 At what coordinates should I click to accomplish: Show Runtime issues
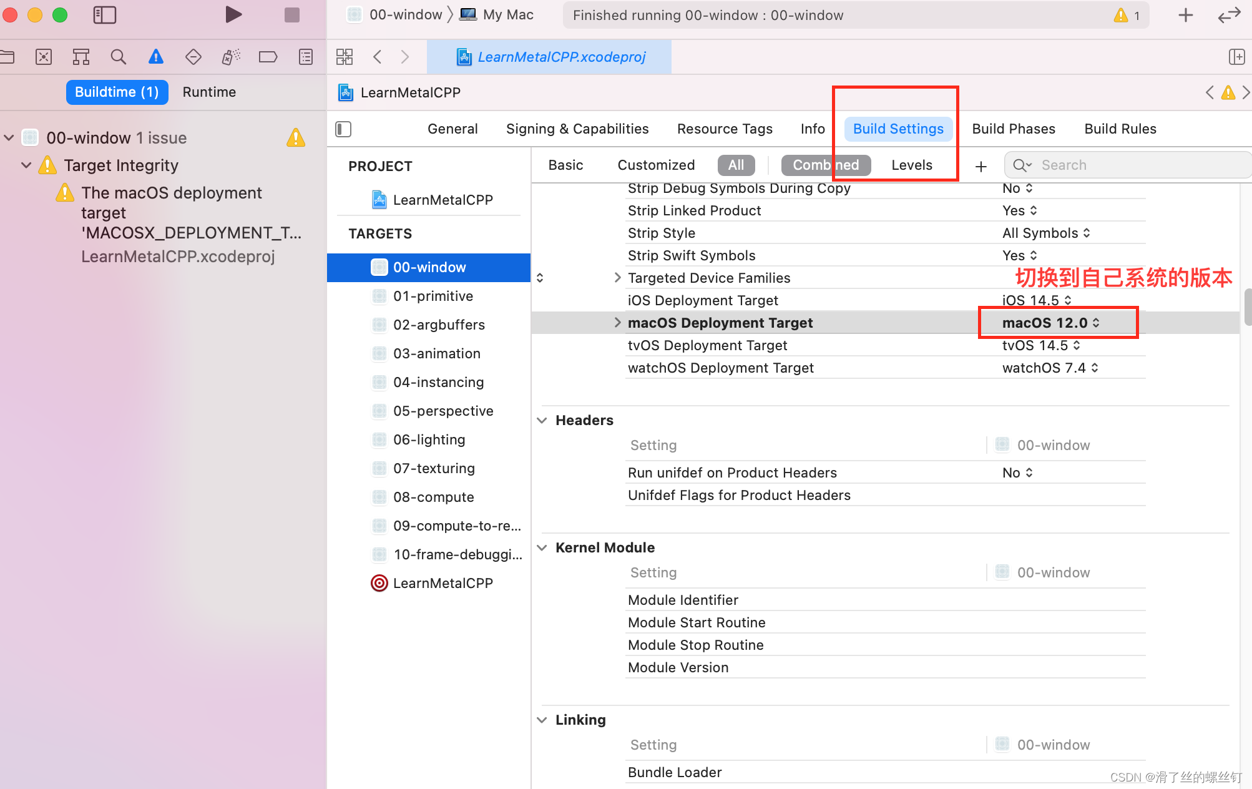pyautogui.click(x=209, y=92)
